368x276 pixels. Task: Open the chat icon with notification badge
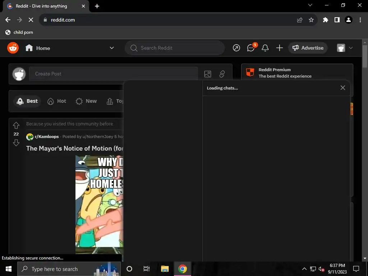coord(251,48)
